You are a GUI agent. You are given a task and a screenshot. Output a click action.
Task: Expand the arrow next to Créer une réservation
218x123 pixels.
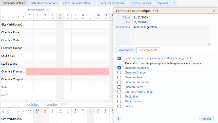94,3
